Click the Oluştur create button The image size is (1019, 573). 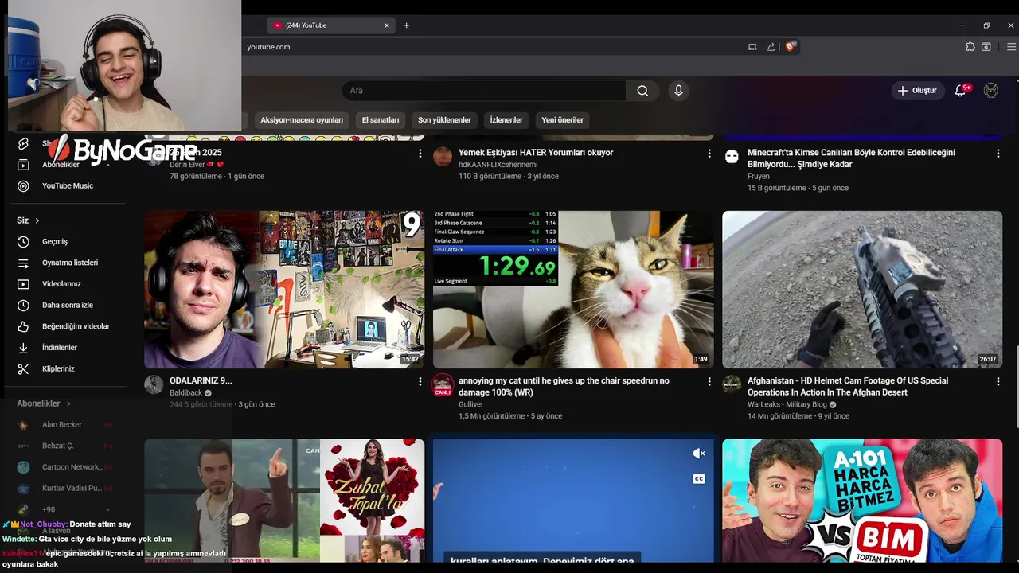917,91
